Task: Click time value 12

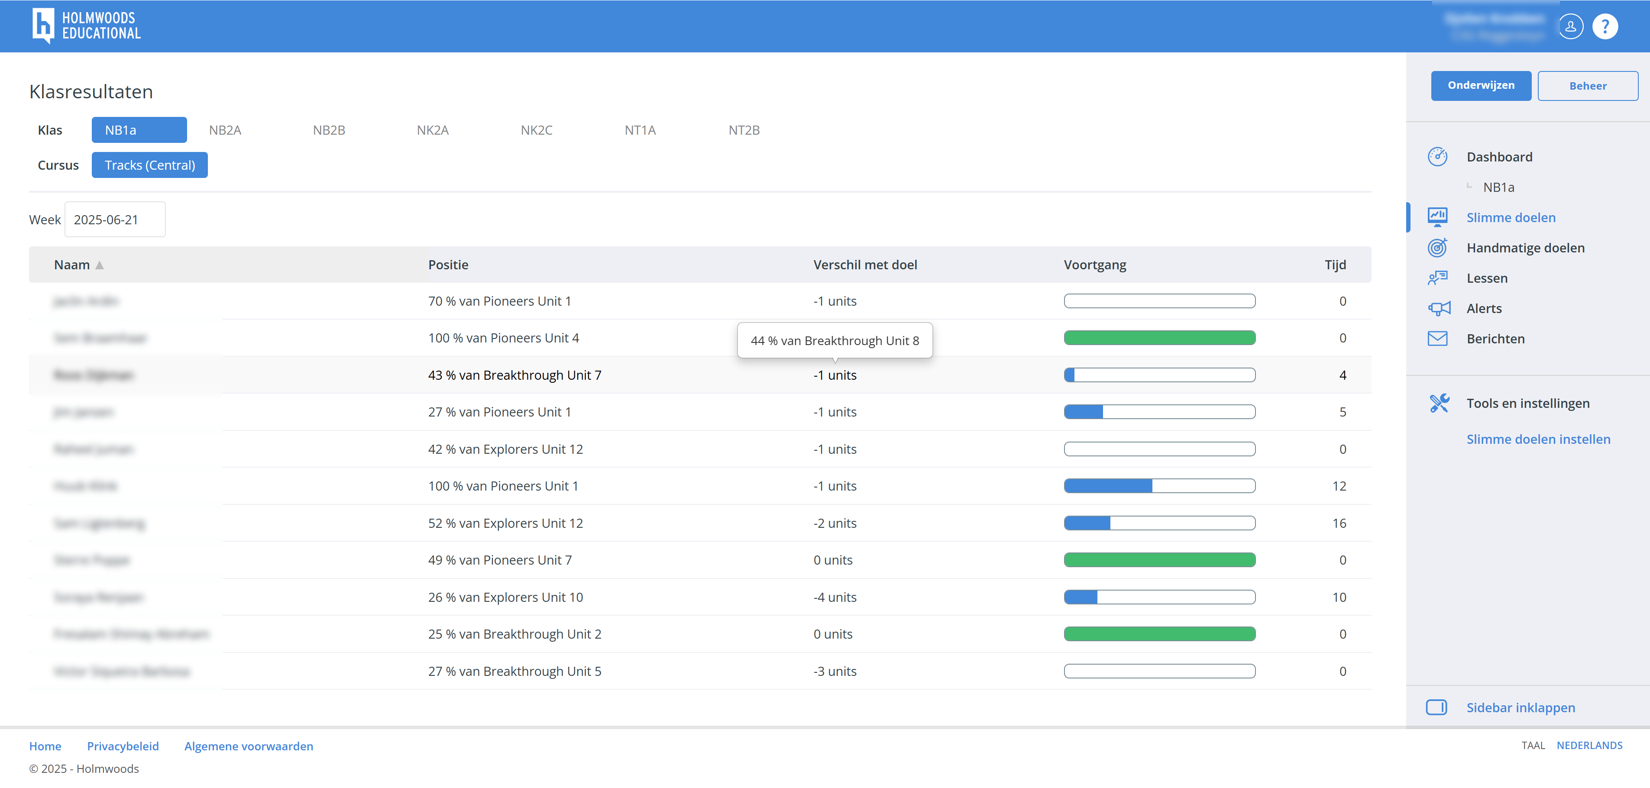Action: click(x=1339, y=486)
